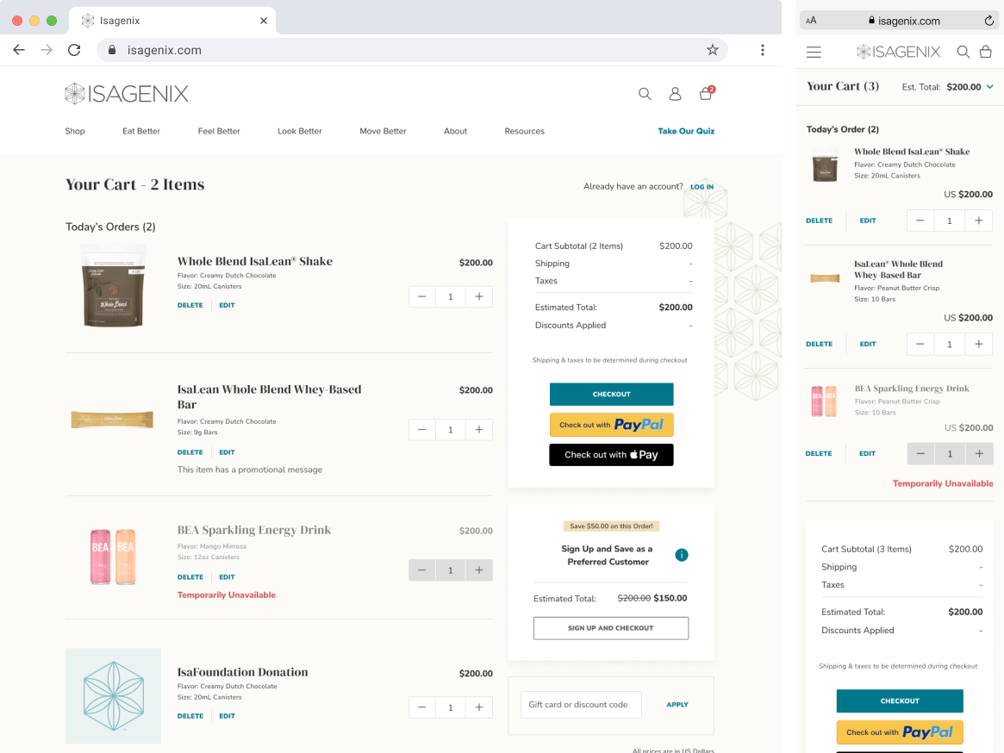1004x753 pixels.
Task: Open the Resources menu
Action: (525, 131)
